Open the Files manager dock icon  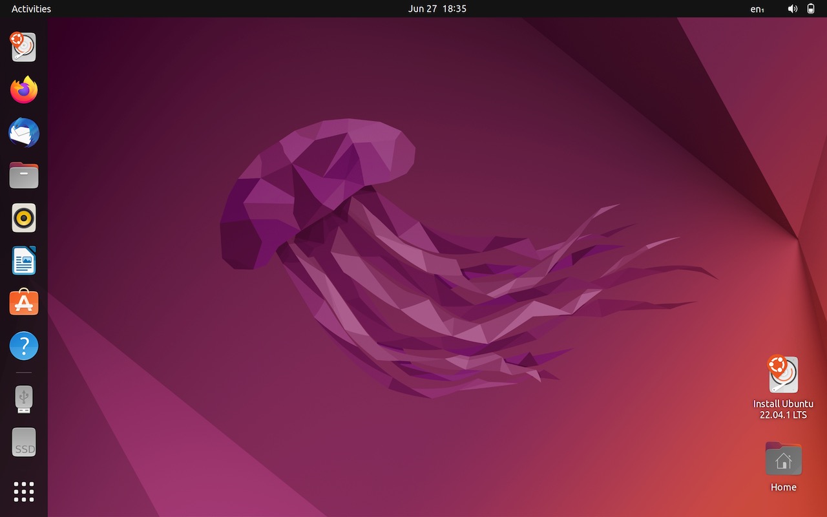(x=24, y=175)
